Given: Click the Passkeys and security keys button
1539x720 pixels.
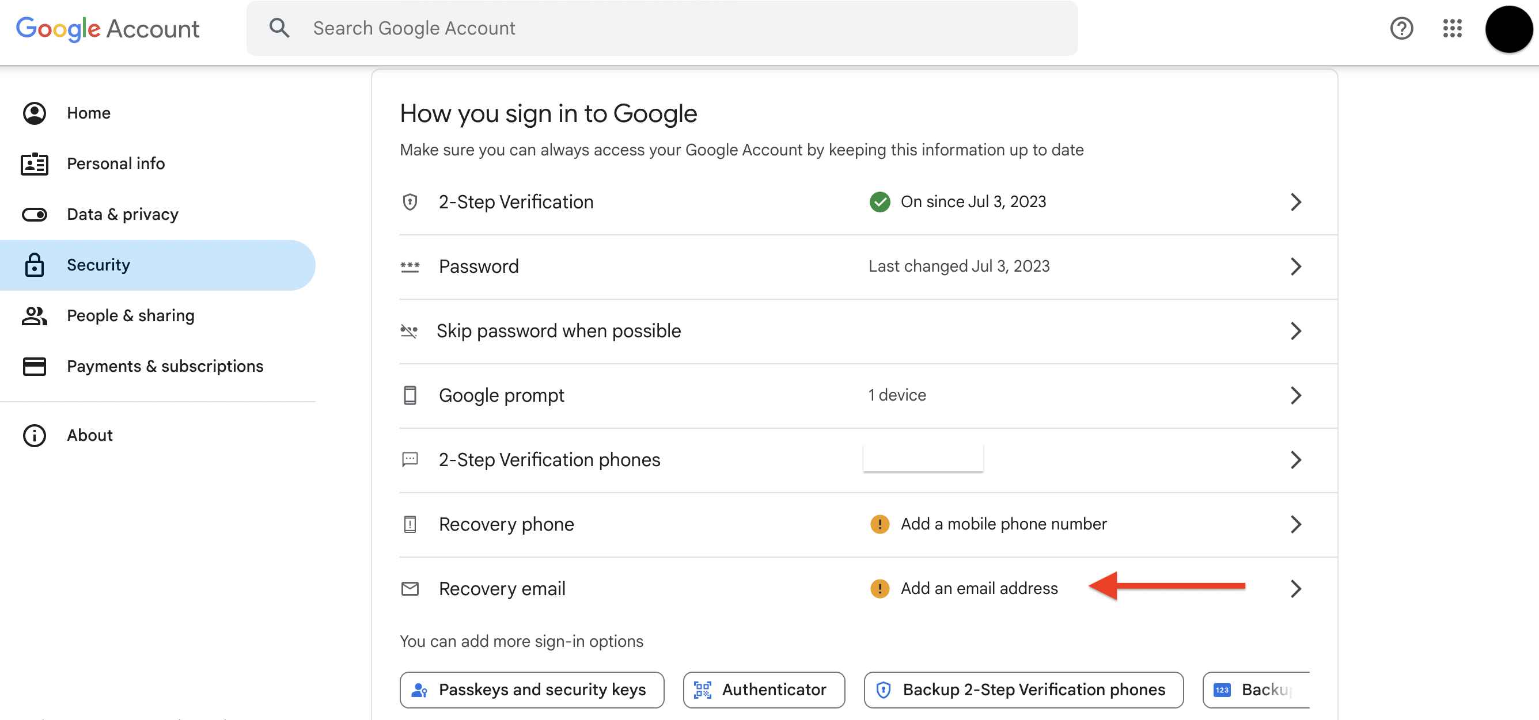Looking at the screenshot, I should click(532, 689).
